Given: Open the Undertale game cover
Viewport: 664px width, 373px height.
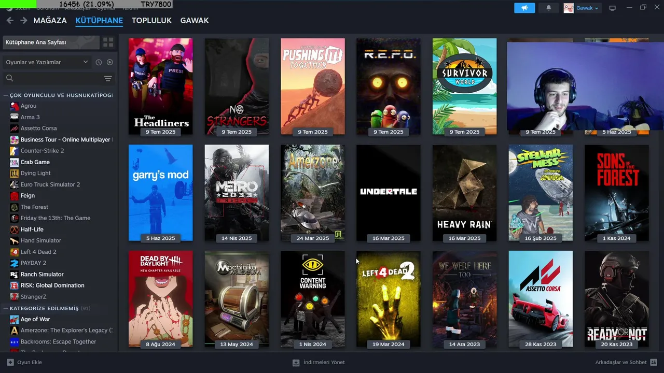Looking at the screenshot, I should click(x=389, y=193).
